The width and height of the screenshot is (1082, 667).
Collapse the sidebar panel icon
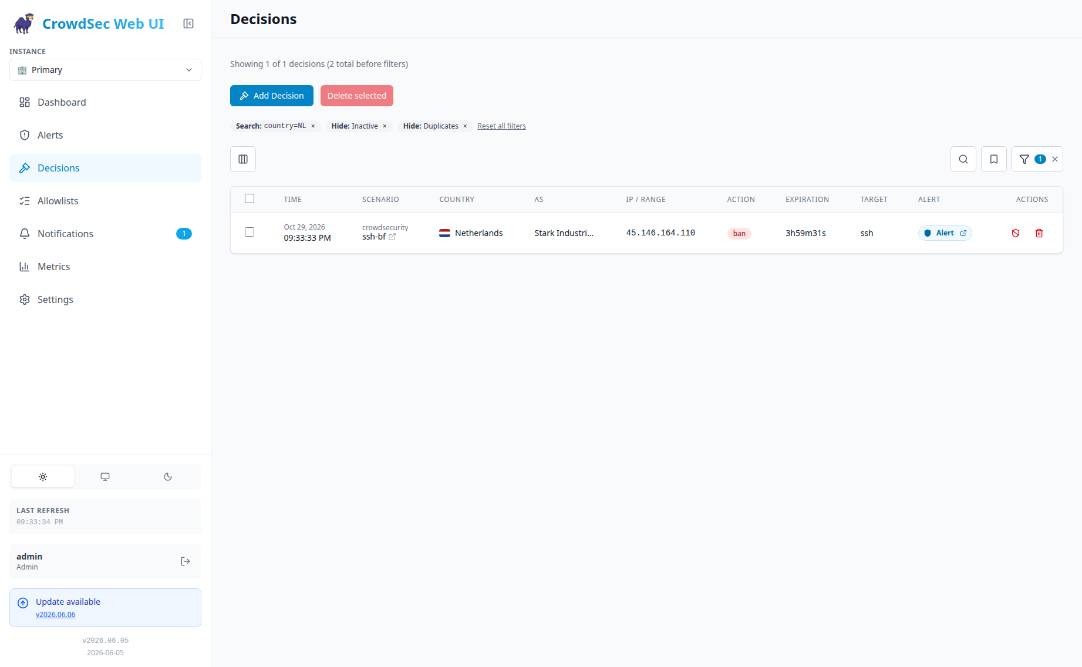point(188,23)
